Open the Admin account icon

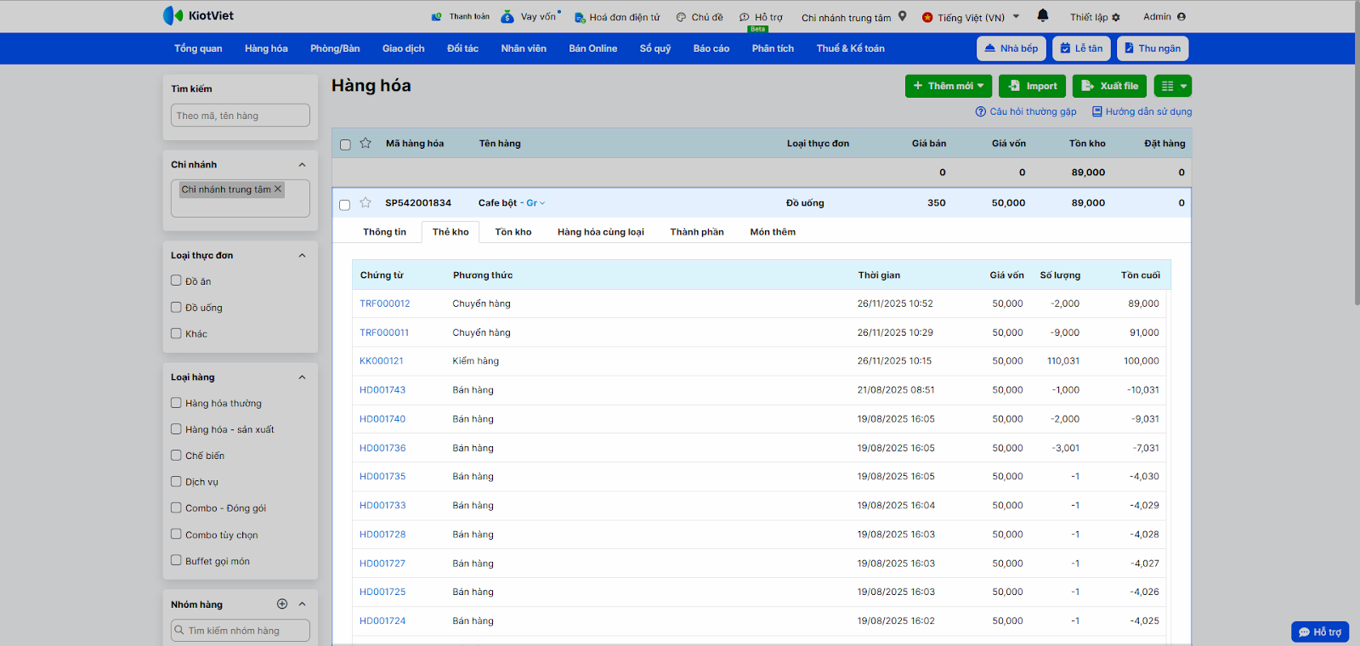pos(1181,16)
